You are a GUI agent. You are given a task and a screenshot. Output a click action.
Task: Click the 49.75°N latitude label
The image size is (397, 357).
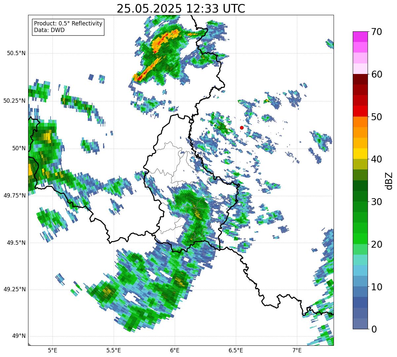14,196
